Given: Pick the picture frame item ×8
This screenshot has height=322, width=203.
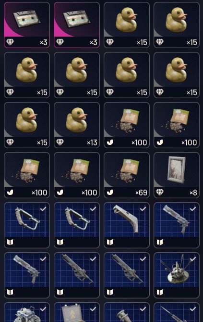Looking at the screenshot, I should coord(177,175).
